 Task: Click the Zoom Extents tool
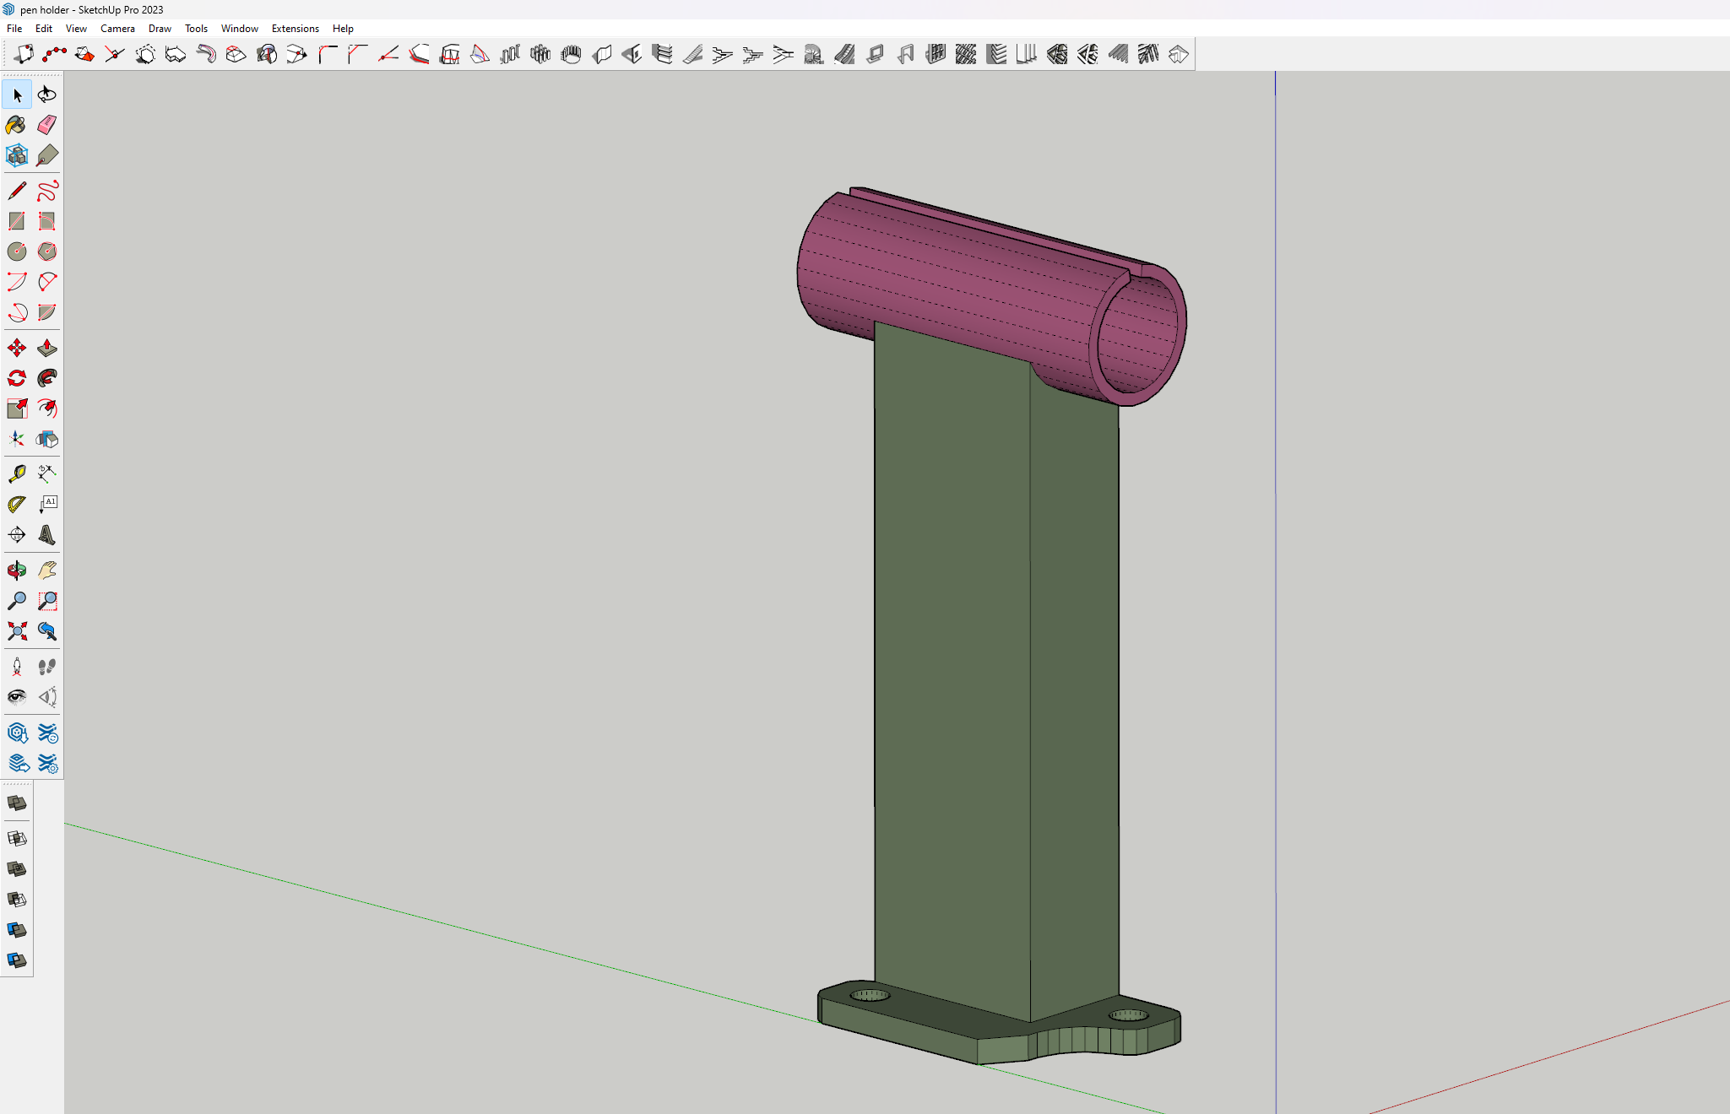point(16,631)
